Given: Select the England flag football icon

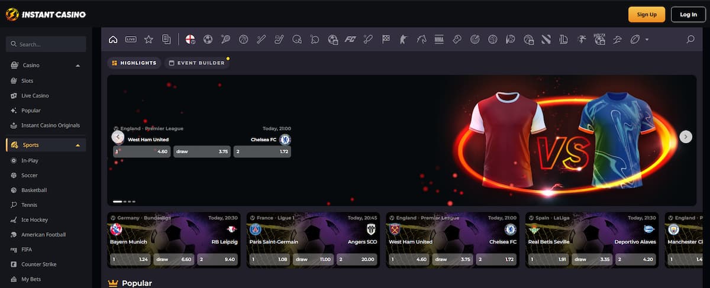Looking at the screenshot, I should (x=190, y=40).
